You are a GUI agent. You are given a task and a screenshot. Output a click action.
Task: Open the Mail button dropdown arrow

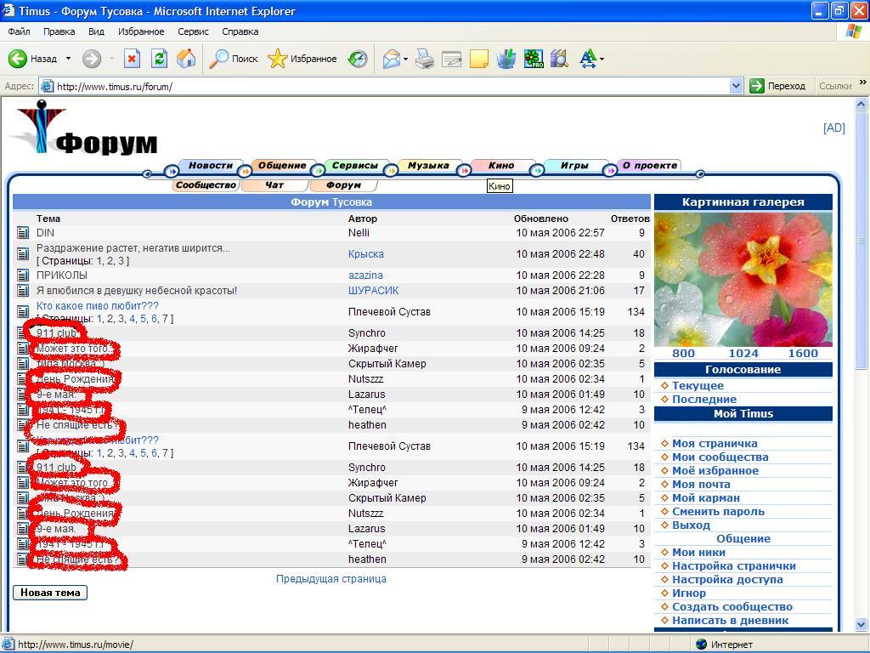pos(406,60)
